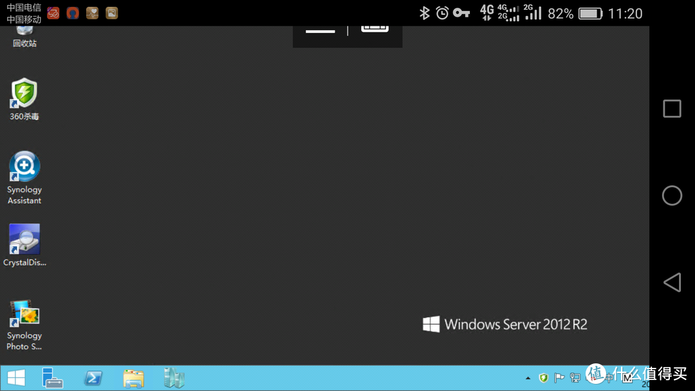Image resolution: width=695 pixels, height=391 pixels.
Task: Open Server Manager on the taskbar
Action: [52, 378]
